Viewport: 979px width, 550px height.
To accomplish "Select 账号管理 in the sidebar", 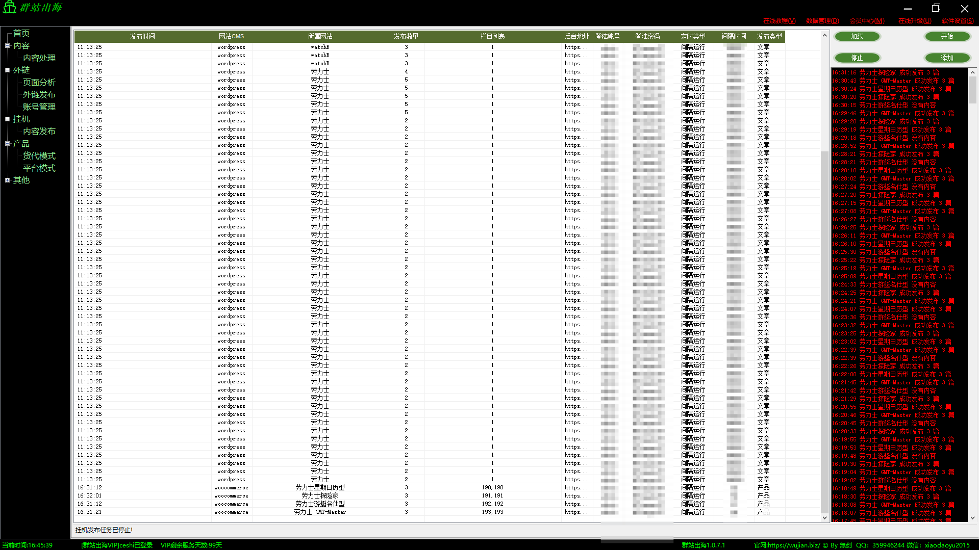I will pyautogui.click(x=39, y=107).
